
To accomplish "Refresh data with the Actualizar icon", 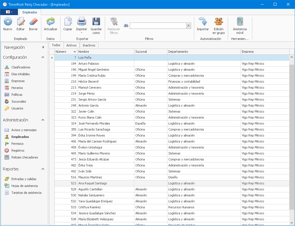I will tap(50, 22).
